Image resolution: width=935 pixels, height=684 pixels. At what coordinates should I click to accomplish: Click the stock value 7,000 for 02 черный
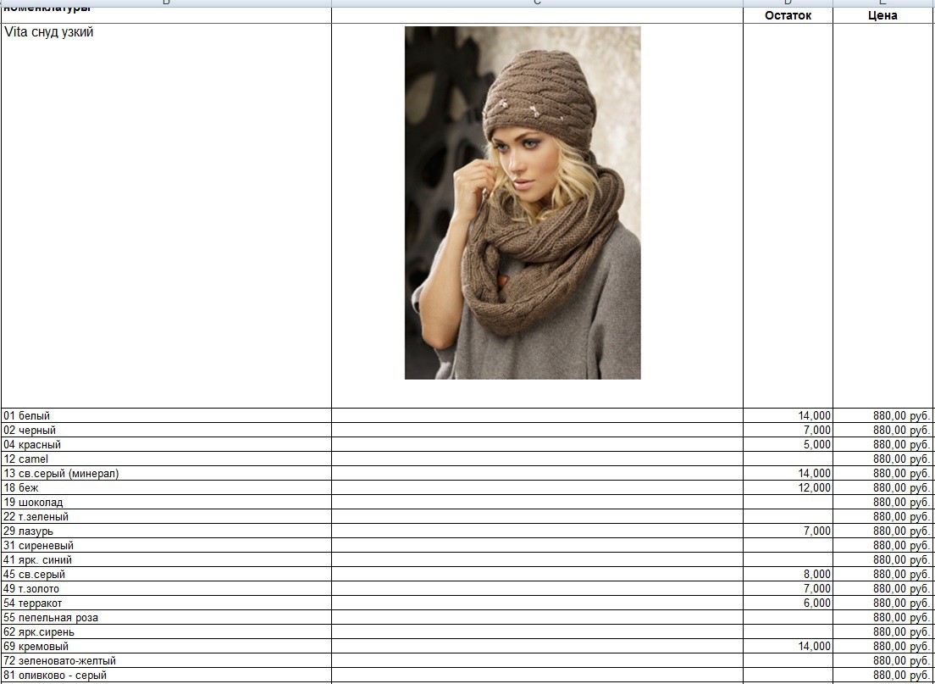point(788,430)
